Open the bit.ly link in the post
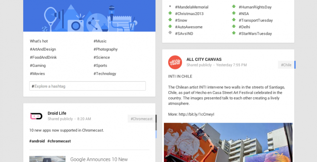Viewport: 317px width, 162px height. pos(196,115)
